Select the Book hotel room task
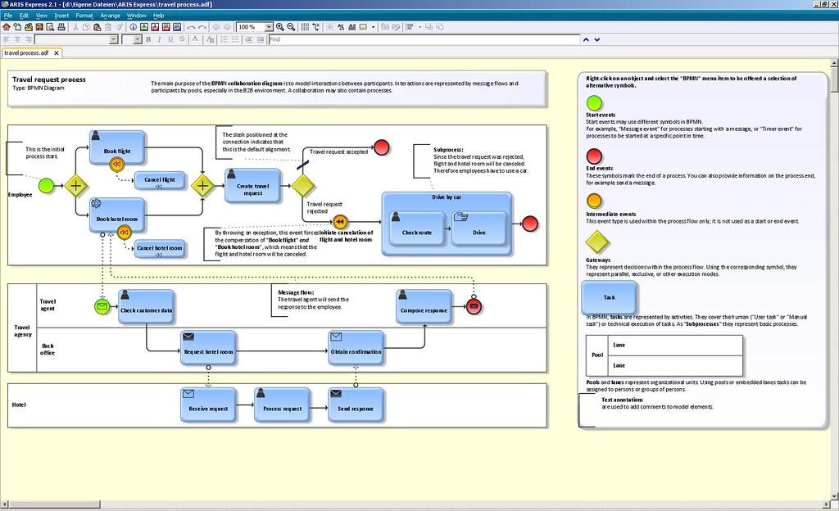This screenshot has height=511, width=839. point(117,215)
